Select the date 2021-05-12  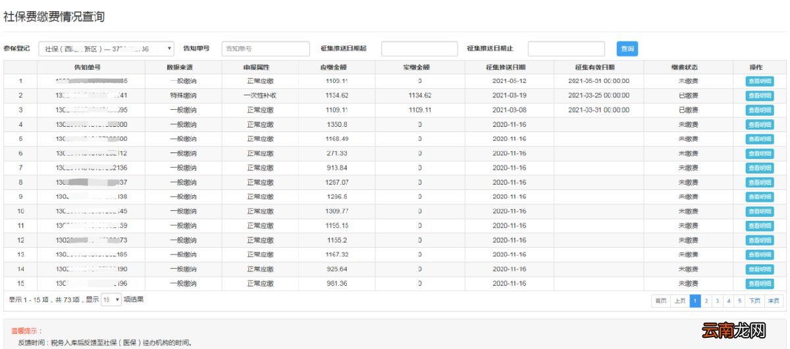point(509,81)
